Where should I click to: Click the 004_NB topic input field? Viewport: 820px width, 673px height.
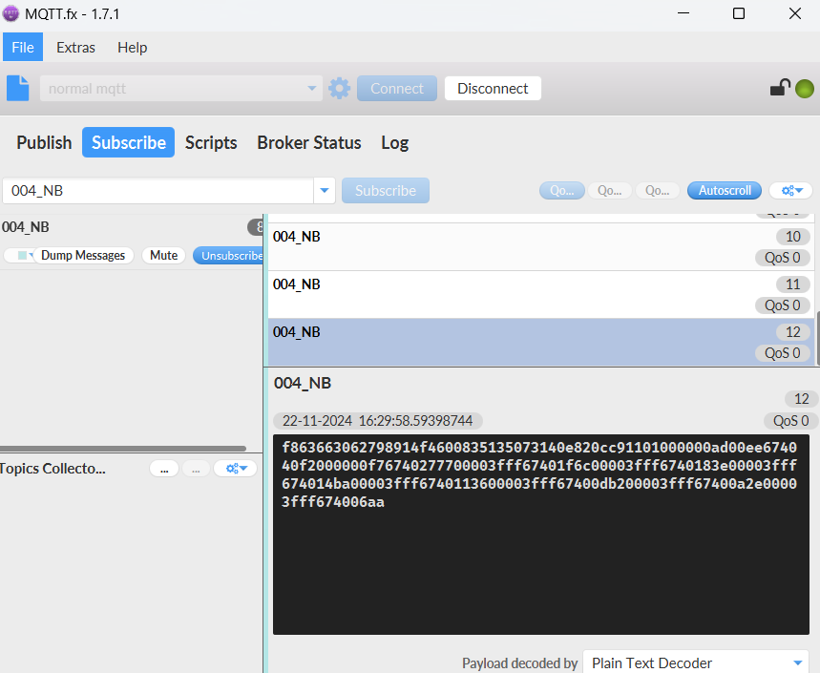[x=158, y=191]
